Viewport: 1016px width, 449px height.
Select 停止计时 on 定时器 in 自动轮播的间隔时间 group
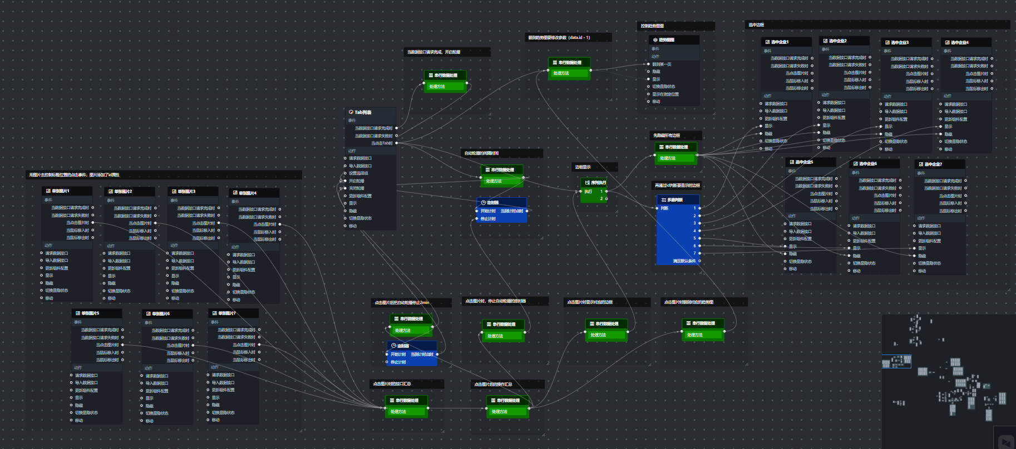tap(488, 218)
